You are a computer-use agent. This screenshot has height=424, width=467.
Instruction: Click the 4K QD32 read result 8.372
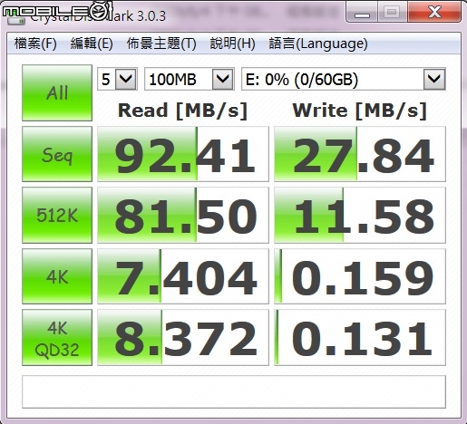[x=183, y=338]
